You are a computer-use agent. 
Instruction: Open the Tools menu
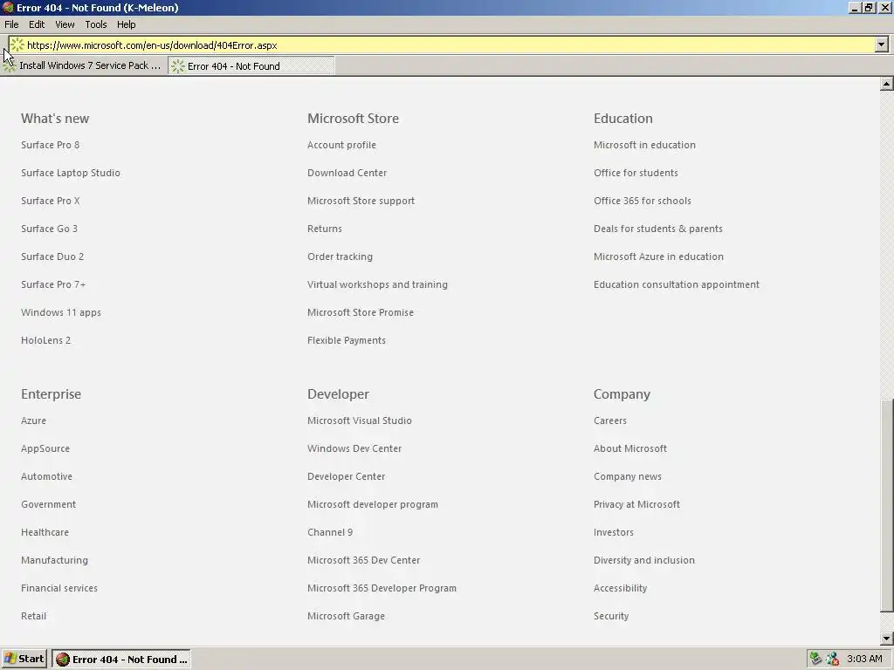(x=96, y=24)
